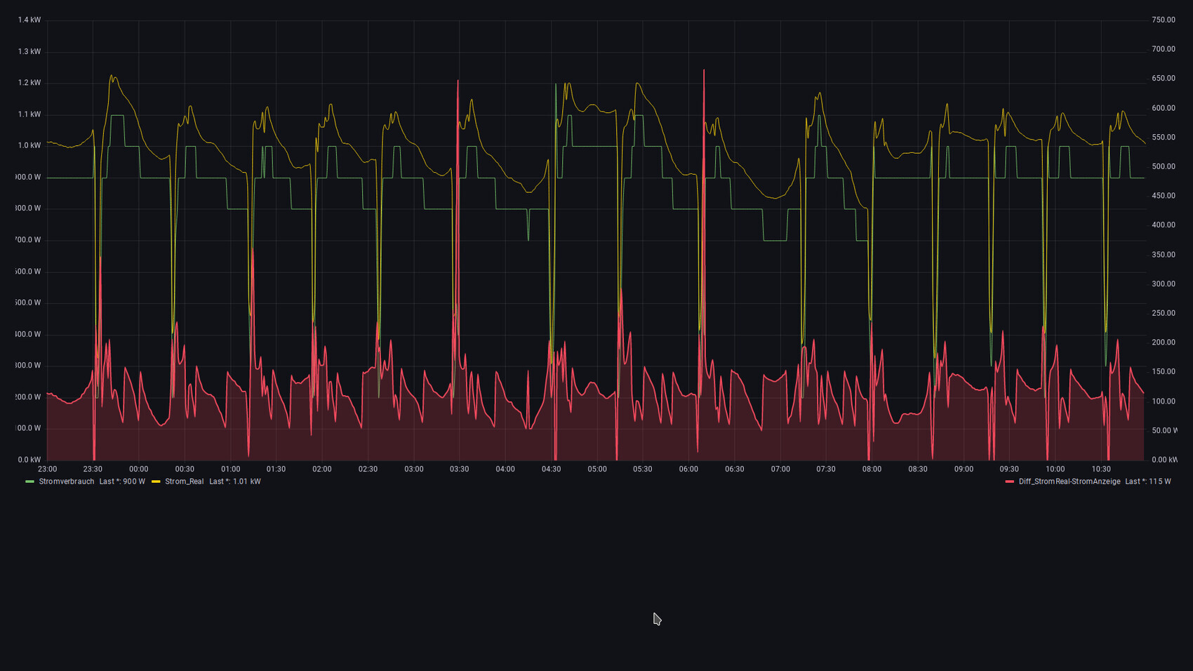Click the 250.00 right axis label
This screenshot has height=671, width=1193.
coord(1163,314)
